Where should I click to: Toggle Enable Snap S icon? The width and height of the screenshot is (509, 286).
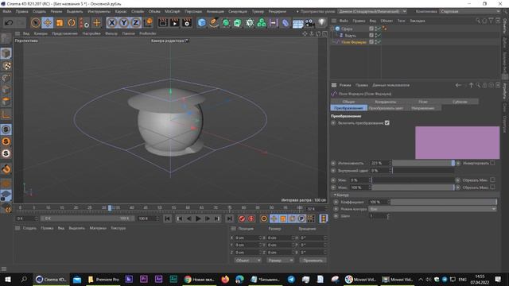pyautogui.click(x=6, y=129)
